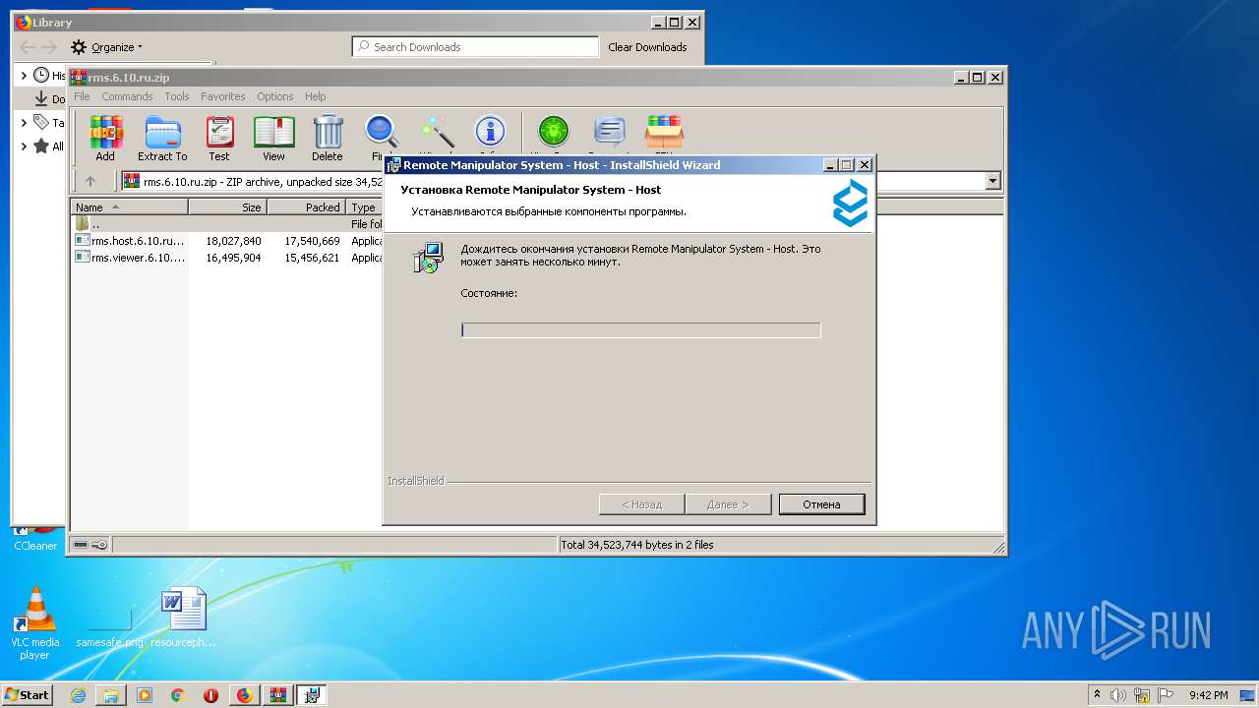1259x708 pixels.
Task: Open Windows Explorer from taskbar
Action: point(111,695)
